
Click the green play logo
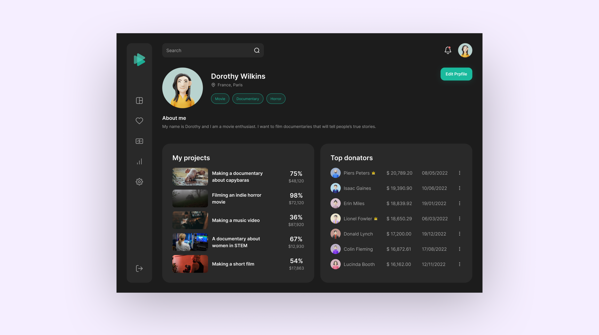pos(139,60)
